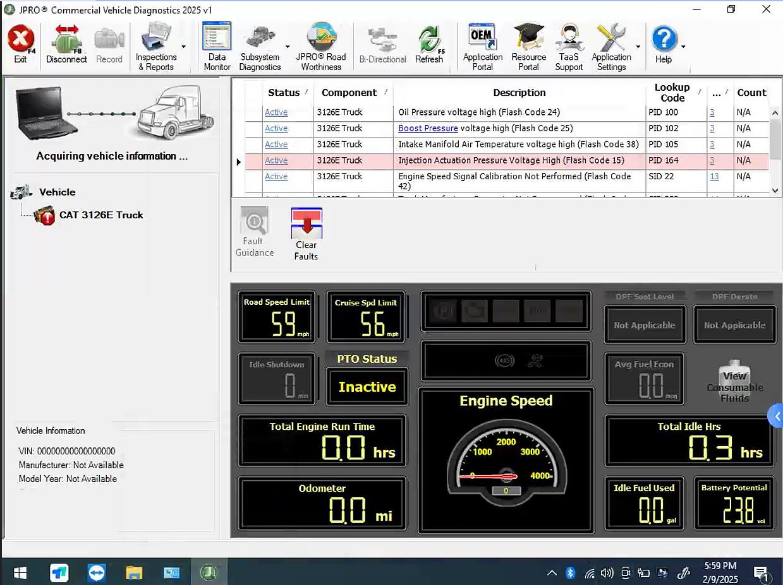Launch Subsystem Diagnostics
The height and width of the screenshot is (585, 783).
[260, 43]
